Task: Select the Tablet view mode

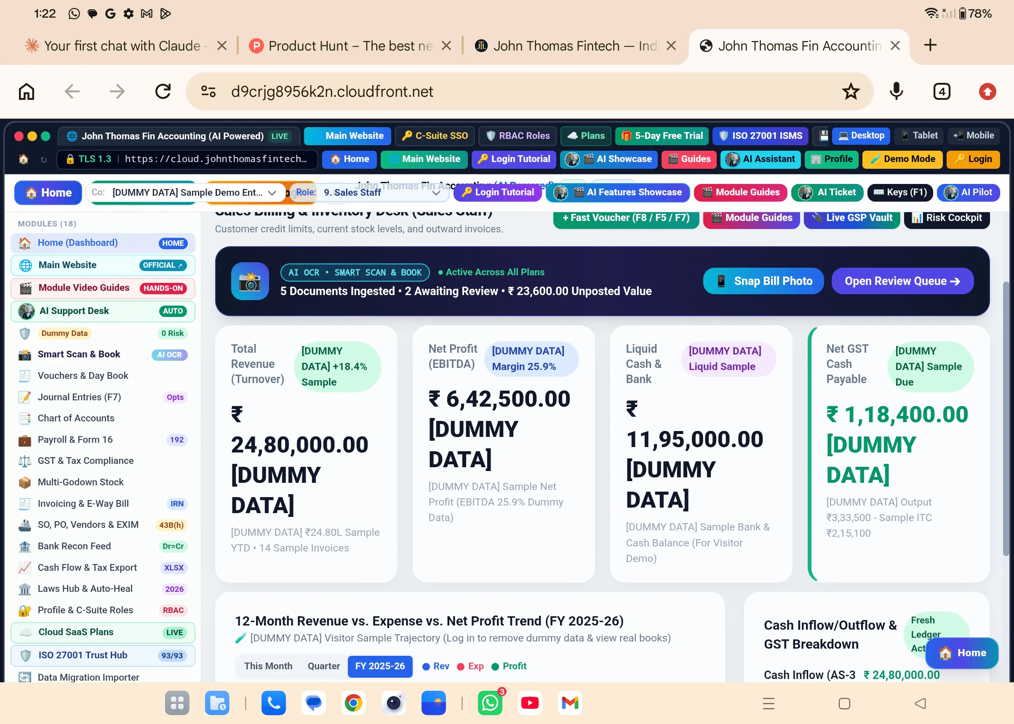Action: coord(919,136)
